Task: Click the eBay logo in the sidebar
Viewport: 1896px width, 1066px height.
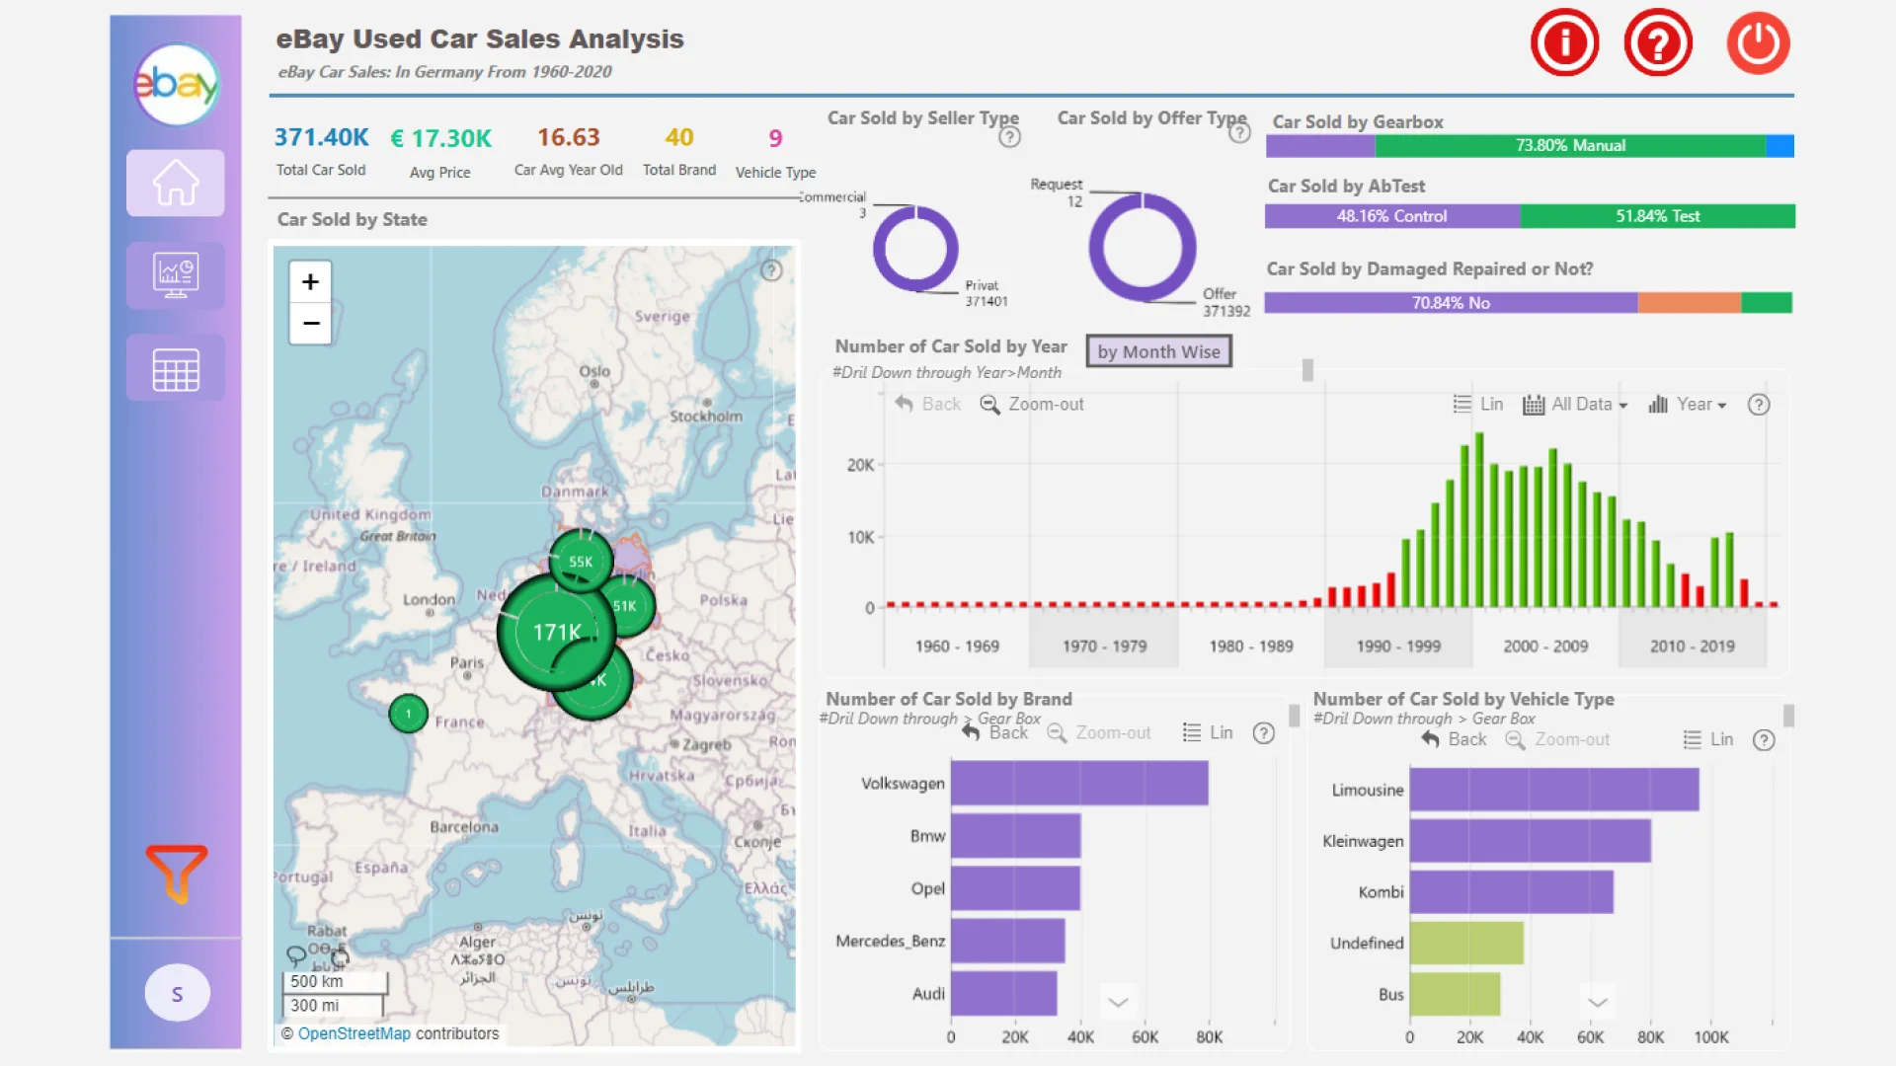Action: click(x=176, y=84)
